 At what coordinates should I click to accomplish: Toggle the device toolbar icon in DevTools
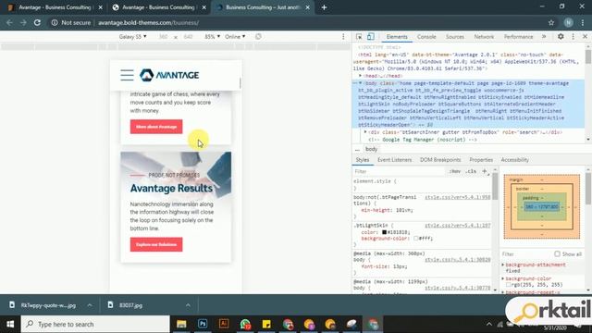pyautogui.click(x=371, y=37)
